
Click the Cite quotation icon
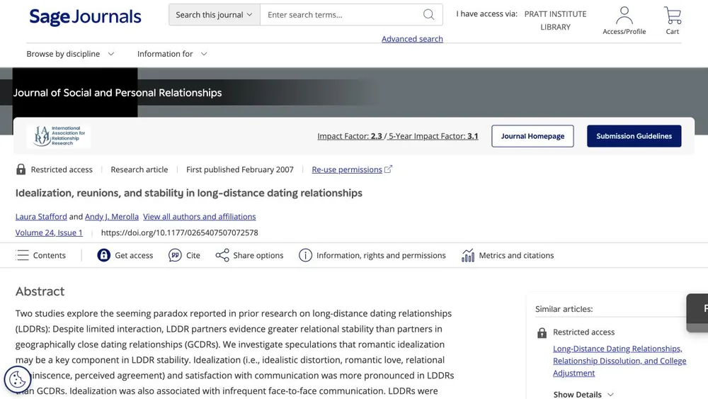175,255
